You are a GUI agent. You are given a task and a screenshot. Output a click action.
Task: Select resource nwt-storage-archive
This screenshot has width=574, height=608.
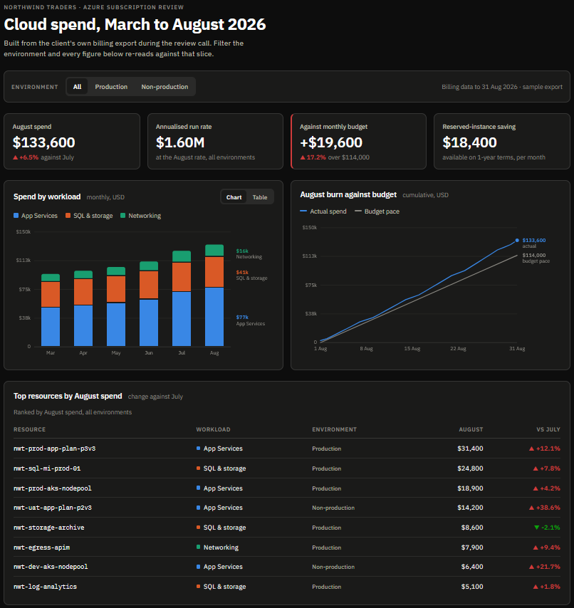[49, 528]
